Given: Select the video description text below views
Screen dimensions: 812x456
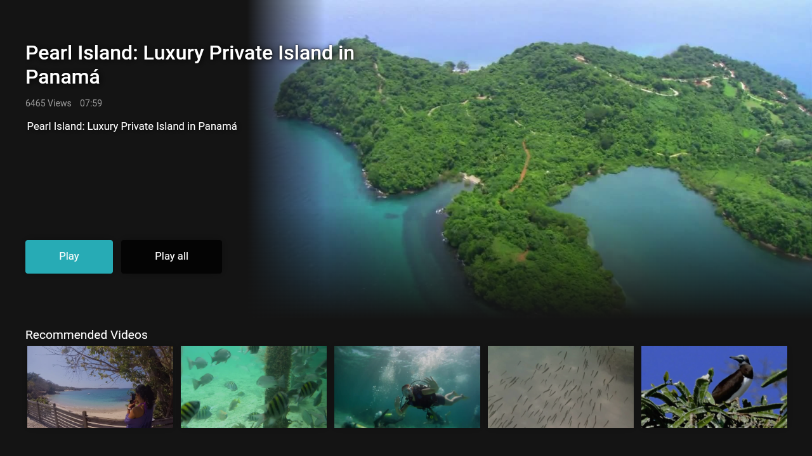Looking at the screenshot, I should coord(132,126).
